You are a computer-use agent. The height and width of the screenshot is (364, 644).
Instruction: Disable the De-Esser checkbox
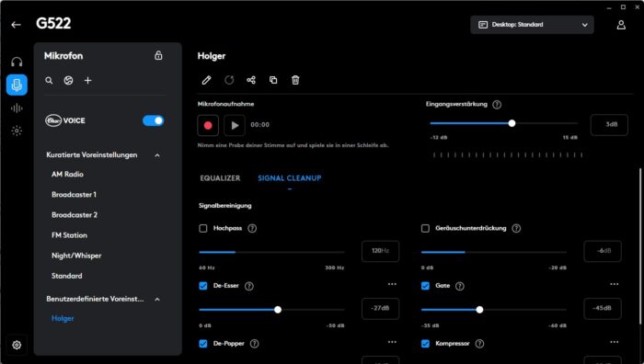203,286
